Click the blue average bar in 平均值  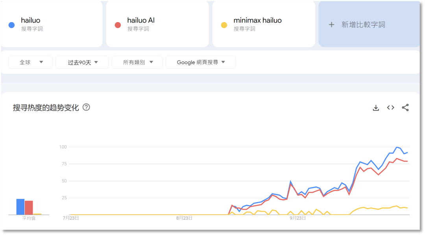[x=20, y=207]
